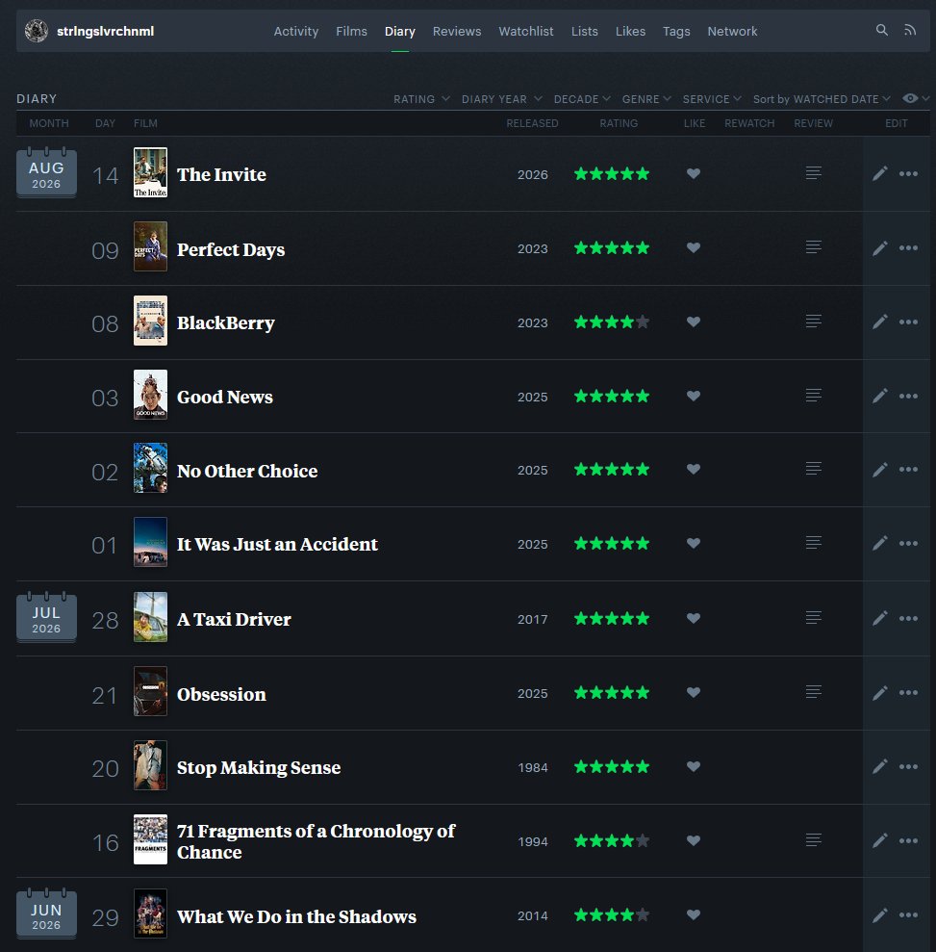Open more options for The Invite
This screenshot has height=952, width=936.
pyautogui.click(x=908, y=173)
